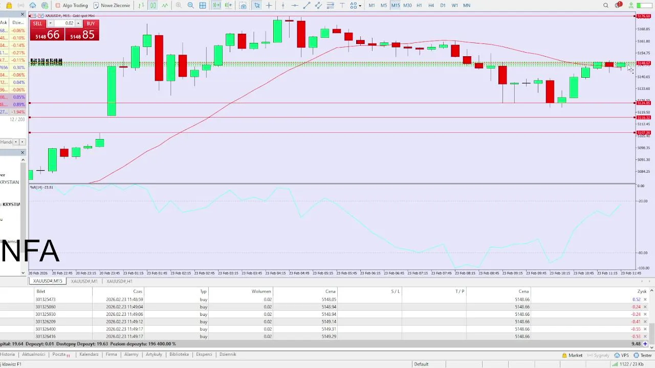Switch chart to D1 timeframe
The width and height of the screenshot is (655, 368).
[443, 6]
